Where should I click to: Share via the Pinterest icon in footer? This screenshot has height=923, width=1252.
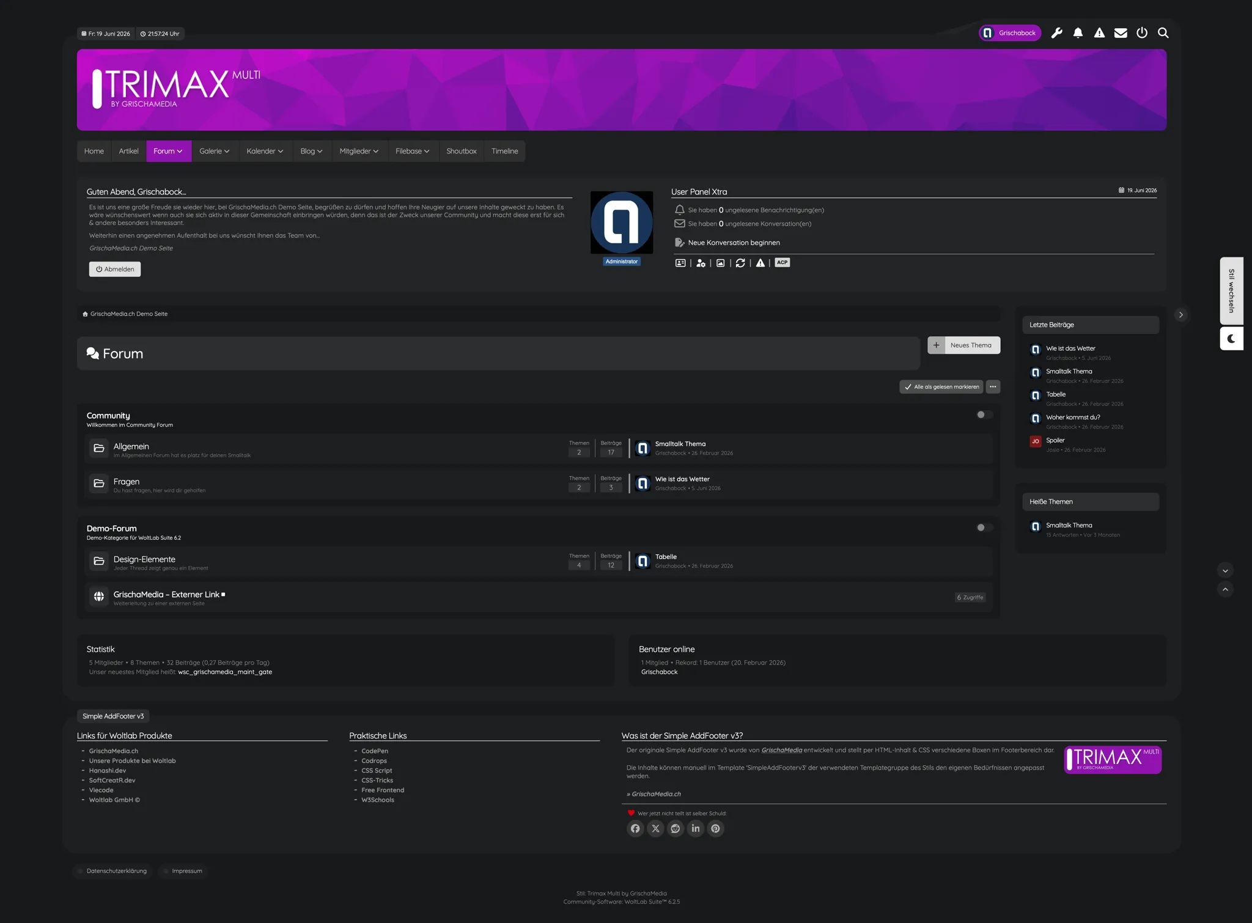pos(716,828)
